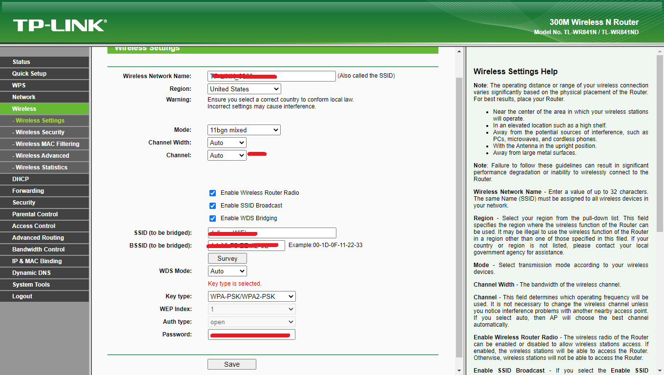Open the Region dropdown

click(244, 89)
